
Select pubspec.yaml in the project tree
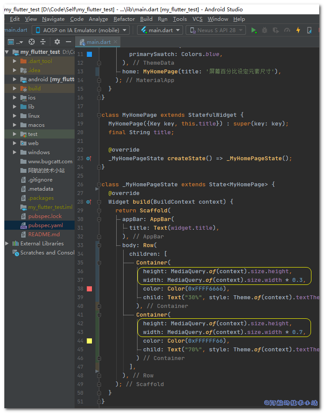click(x=45, y=225)
